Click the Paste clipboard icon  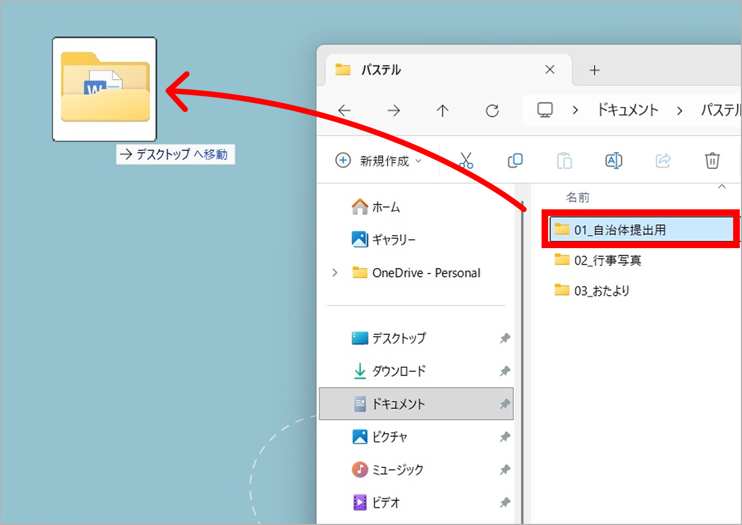pyautogui.click(x=564, y=161)
